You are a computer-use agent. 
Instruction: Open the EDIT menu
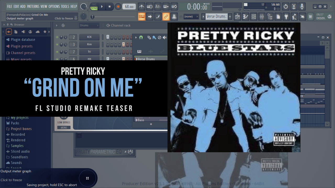[x=16, y=6]
